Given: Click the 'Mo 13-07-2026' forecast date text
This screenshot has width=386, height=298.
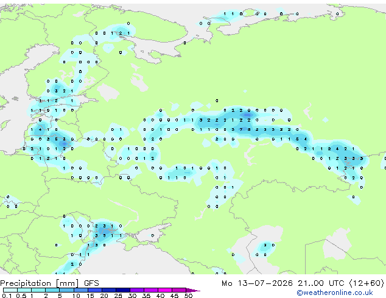Looking at the screenshot, I should click(x=257, y=283).
